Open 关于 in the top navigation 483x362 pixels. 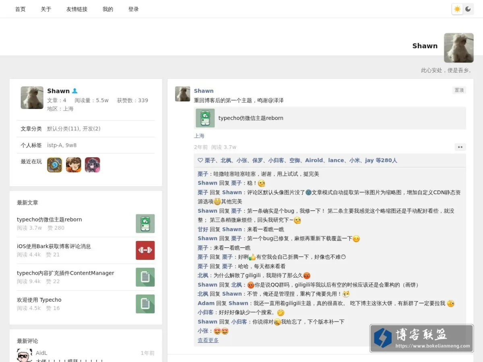tap(46, 9)
